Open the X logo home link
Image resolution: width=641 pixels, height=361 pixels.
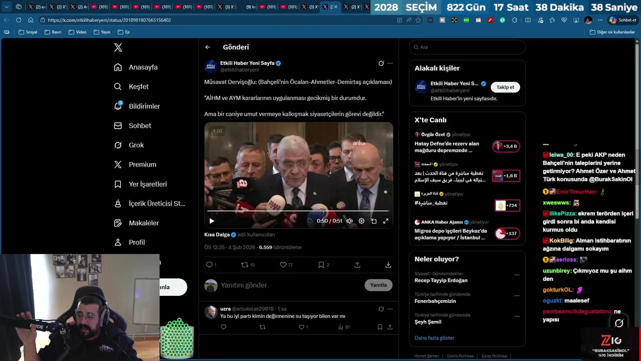pos(118,48)
